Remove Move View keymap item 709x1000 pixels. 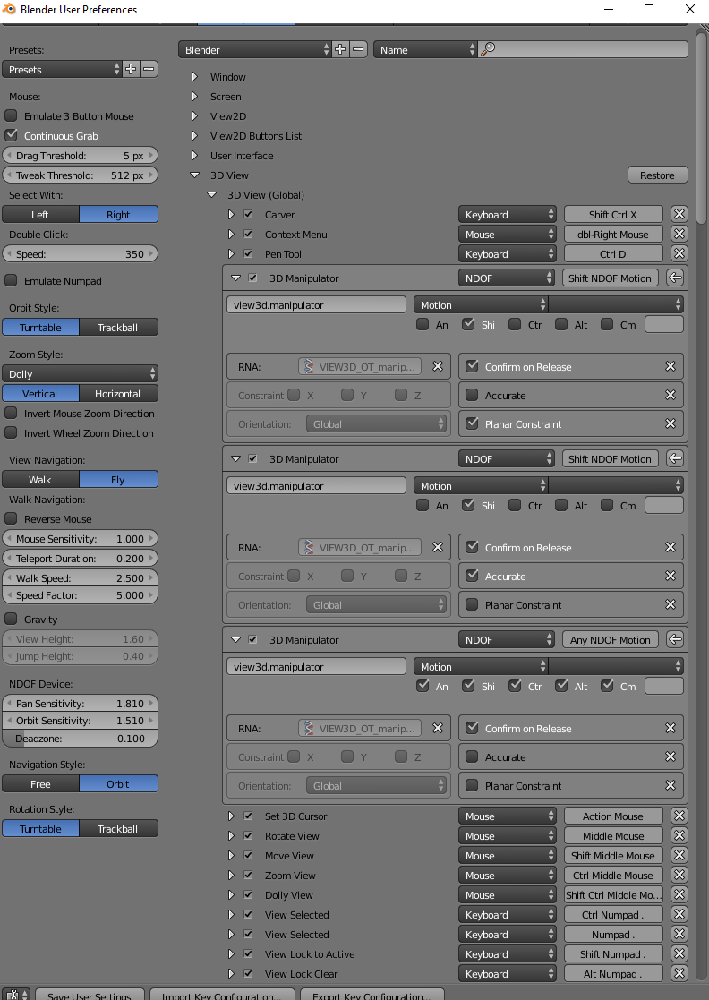pos(679,856)
